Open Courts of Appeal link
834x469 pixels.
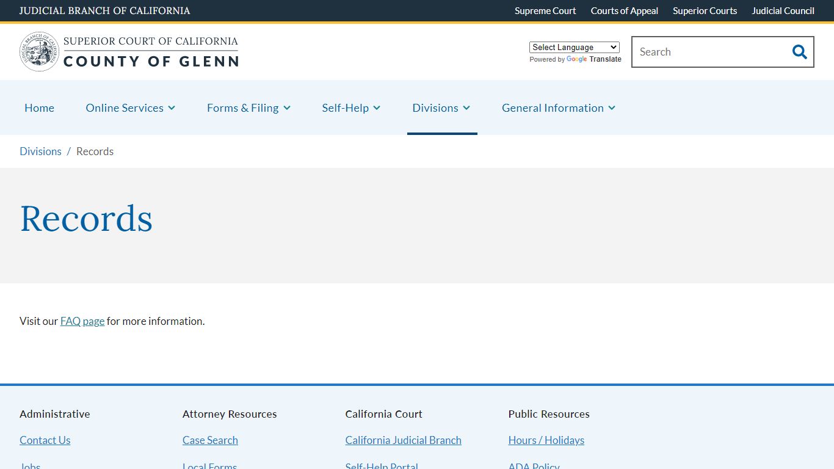[624, 11]
